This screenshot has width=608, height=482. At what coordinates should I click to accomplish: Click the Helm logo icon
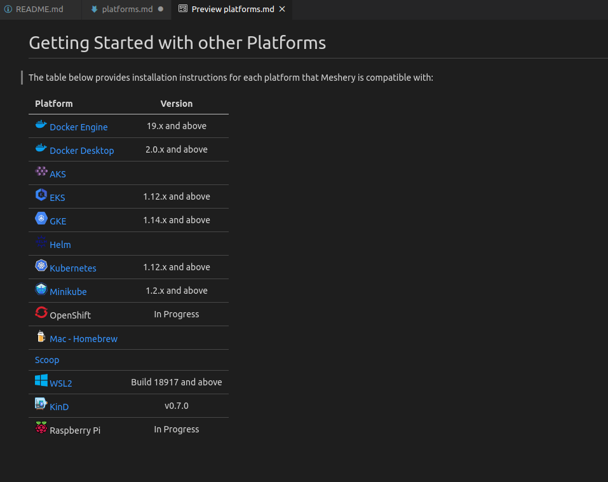click(41, 242)
